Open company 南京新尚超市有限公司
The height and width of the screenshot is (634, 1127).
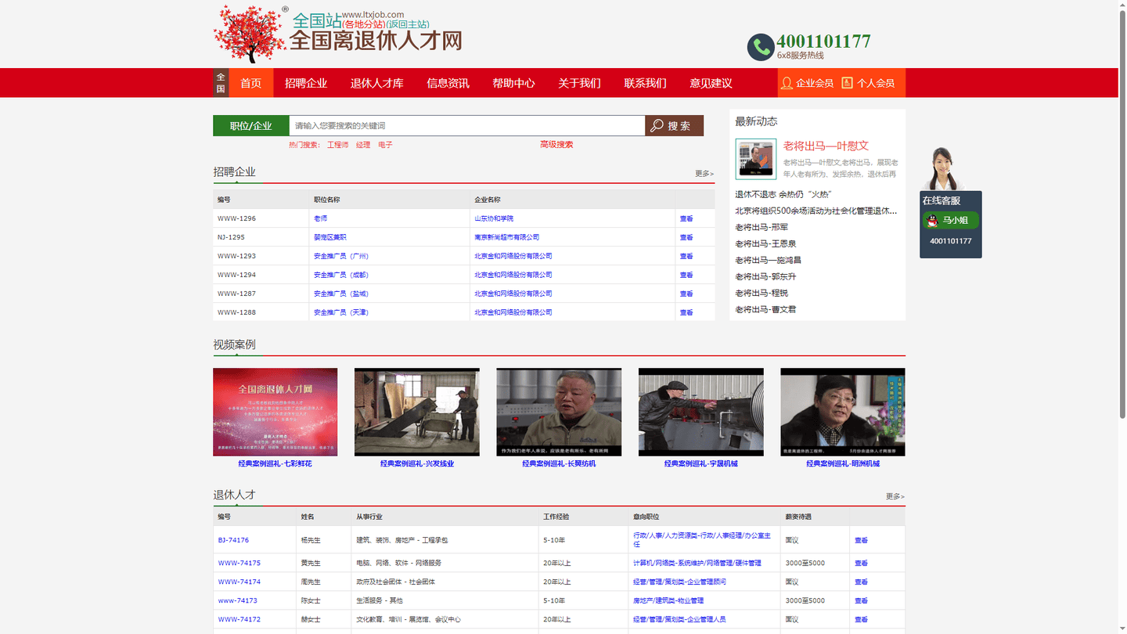[507, 237]
